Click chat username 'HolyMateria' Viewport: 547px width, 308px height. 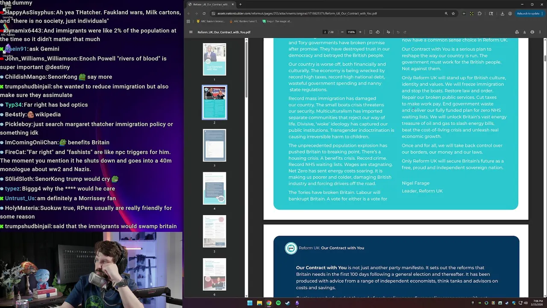coord(22,208)
